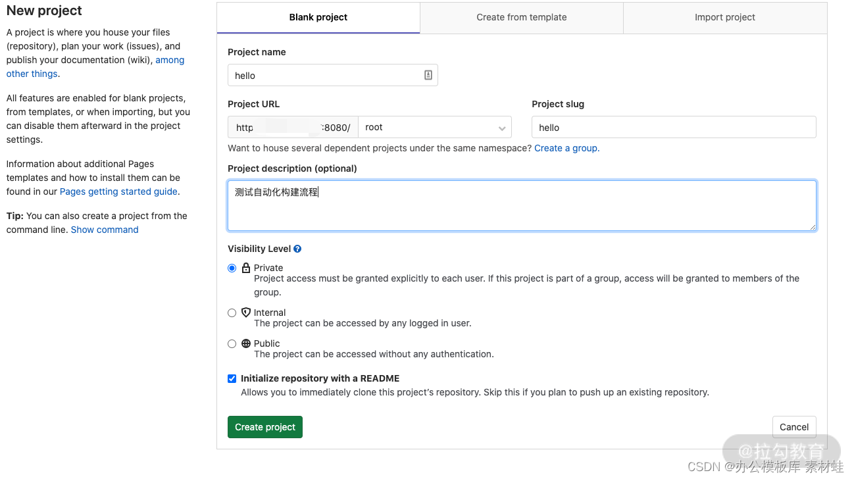The width and height of the screenshot is (854, 479).
Task: Click the 'Project description (optional)' label
Action: [292, 168]
